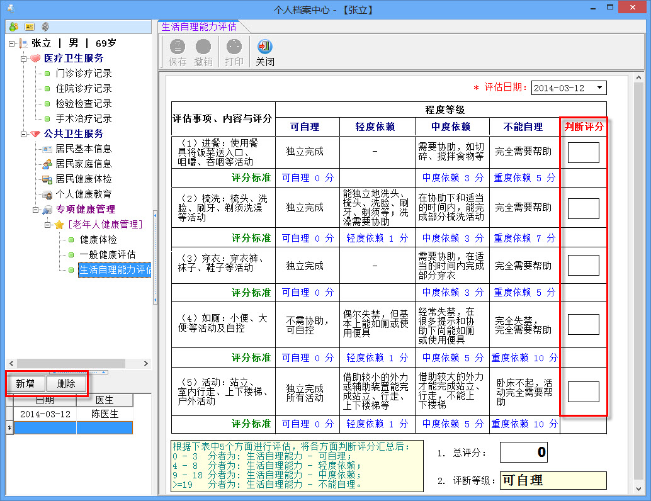Screen dimensions: 651x501
Task: Click the form vertical scrollbar thumb
Action: pos(638,281)
